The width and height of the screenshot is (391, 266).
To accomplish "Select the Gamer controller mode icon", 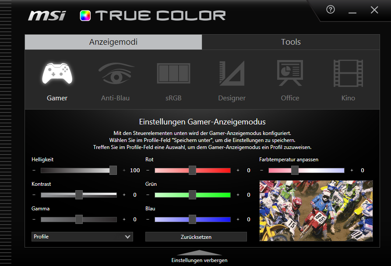I will (x=57, y=74).
